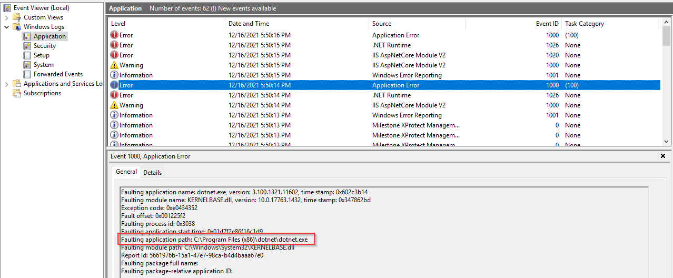
Task: Open Forwarded Events log
Action: tap(58, 74)
